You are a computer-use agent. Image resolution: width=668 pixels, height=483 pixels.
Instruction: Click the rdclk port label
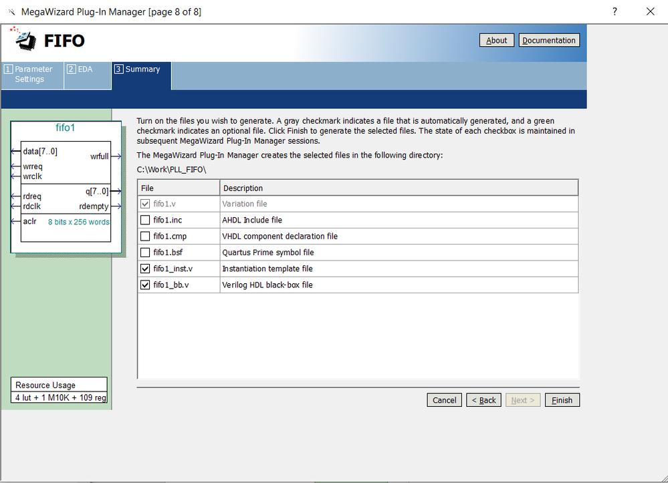tap(32, 206)
